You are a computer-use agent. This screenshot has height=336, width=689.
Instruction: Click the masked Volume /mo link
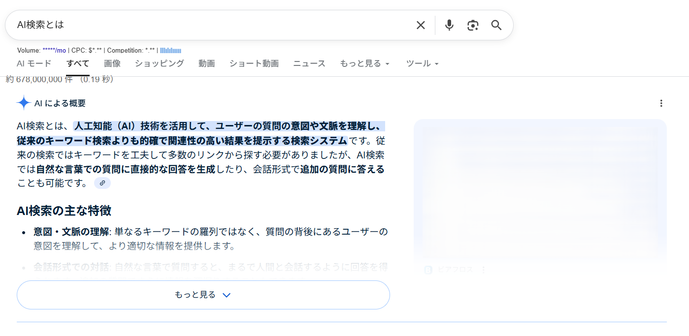point(54,50)
